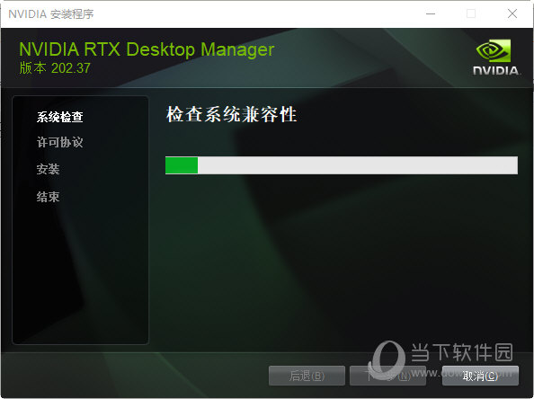Select the 系统检查 step in sidebar
Screen dimensions: 534x399
click(60, 117)
